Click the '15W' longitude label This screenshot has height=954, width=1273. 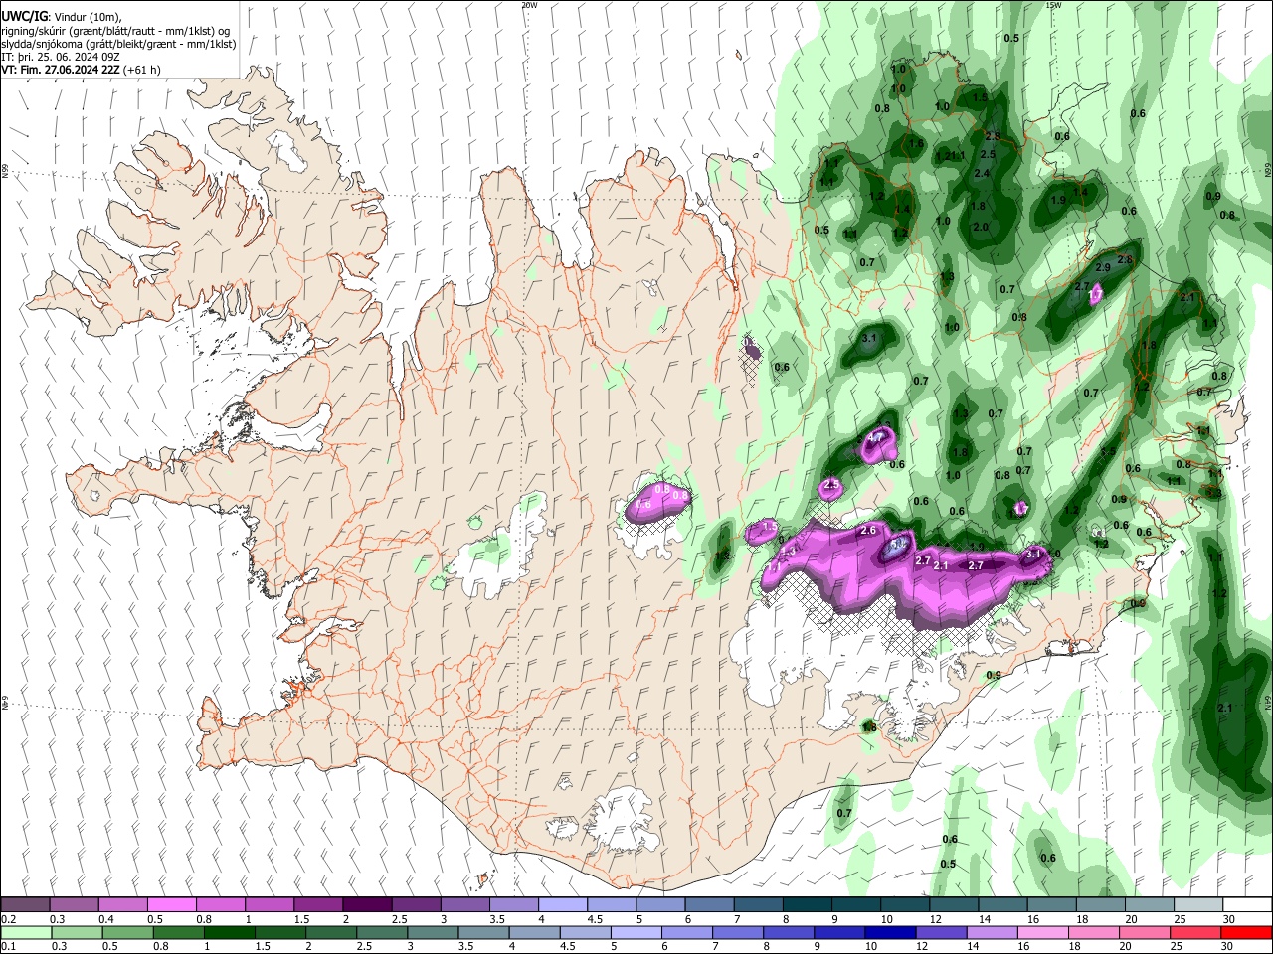point(1053,5)
